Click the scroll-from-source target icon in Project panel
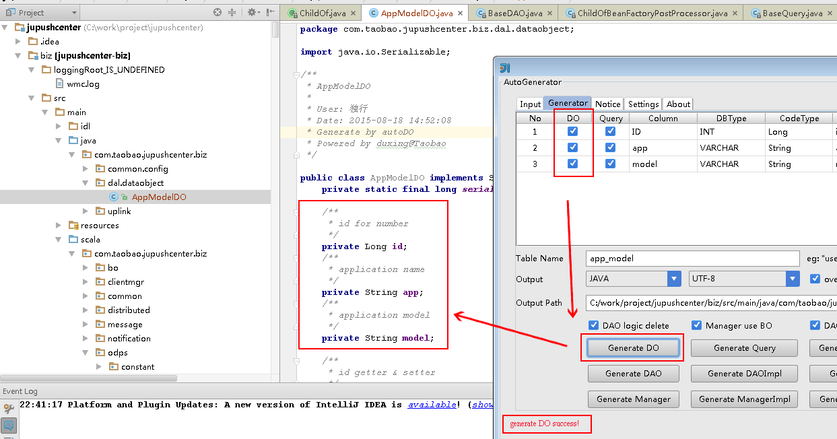Viewport: 837px width, 439px height. [217, 12]
